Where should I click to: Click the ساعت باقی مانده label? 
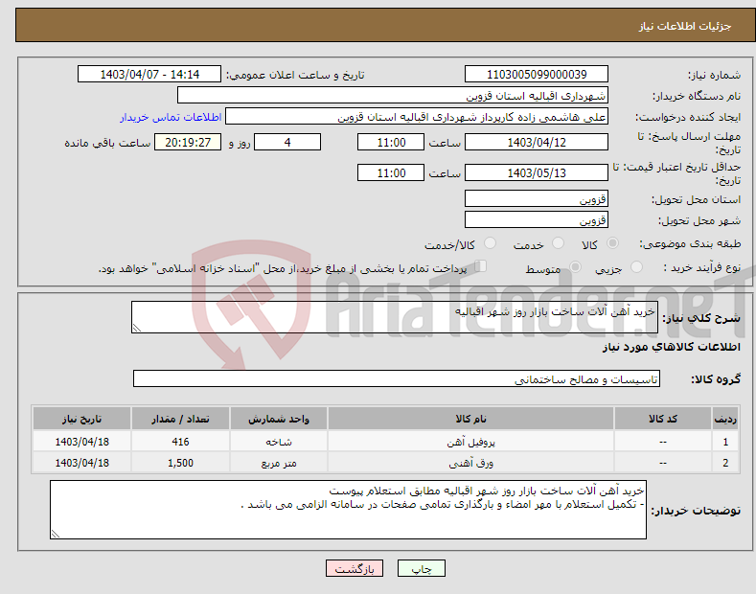pyautogui.click(x=107, y=143)
